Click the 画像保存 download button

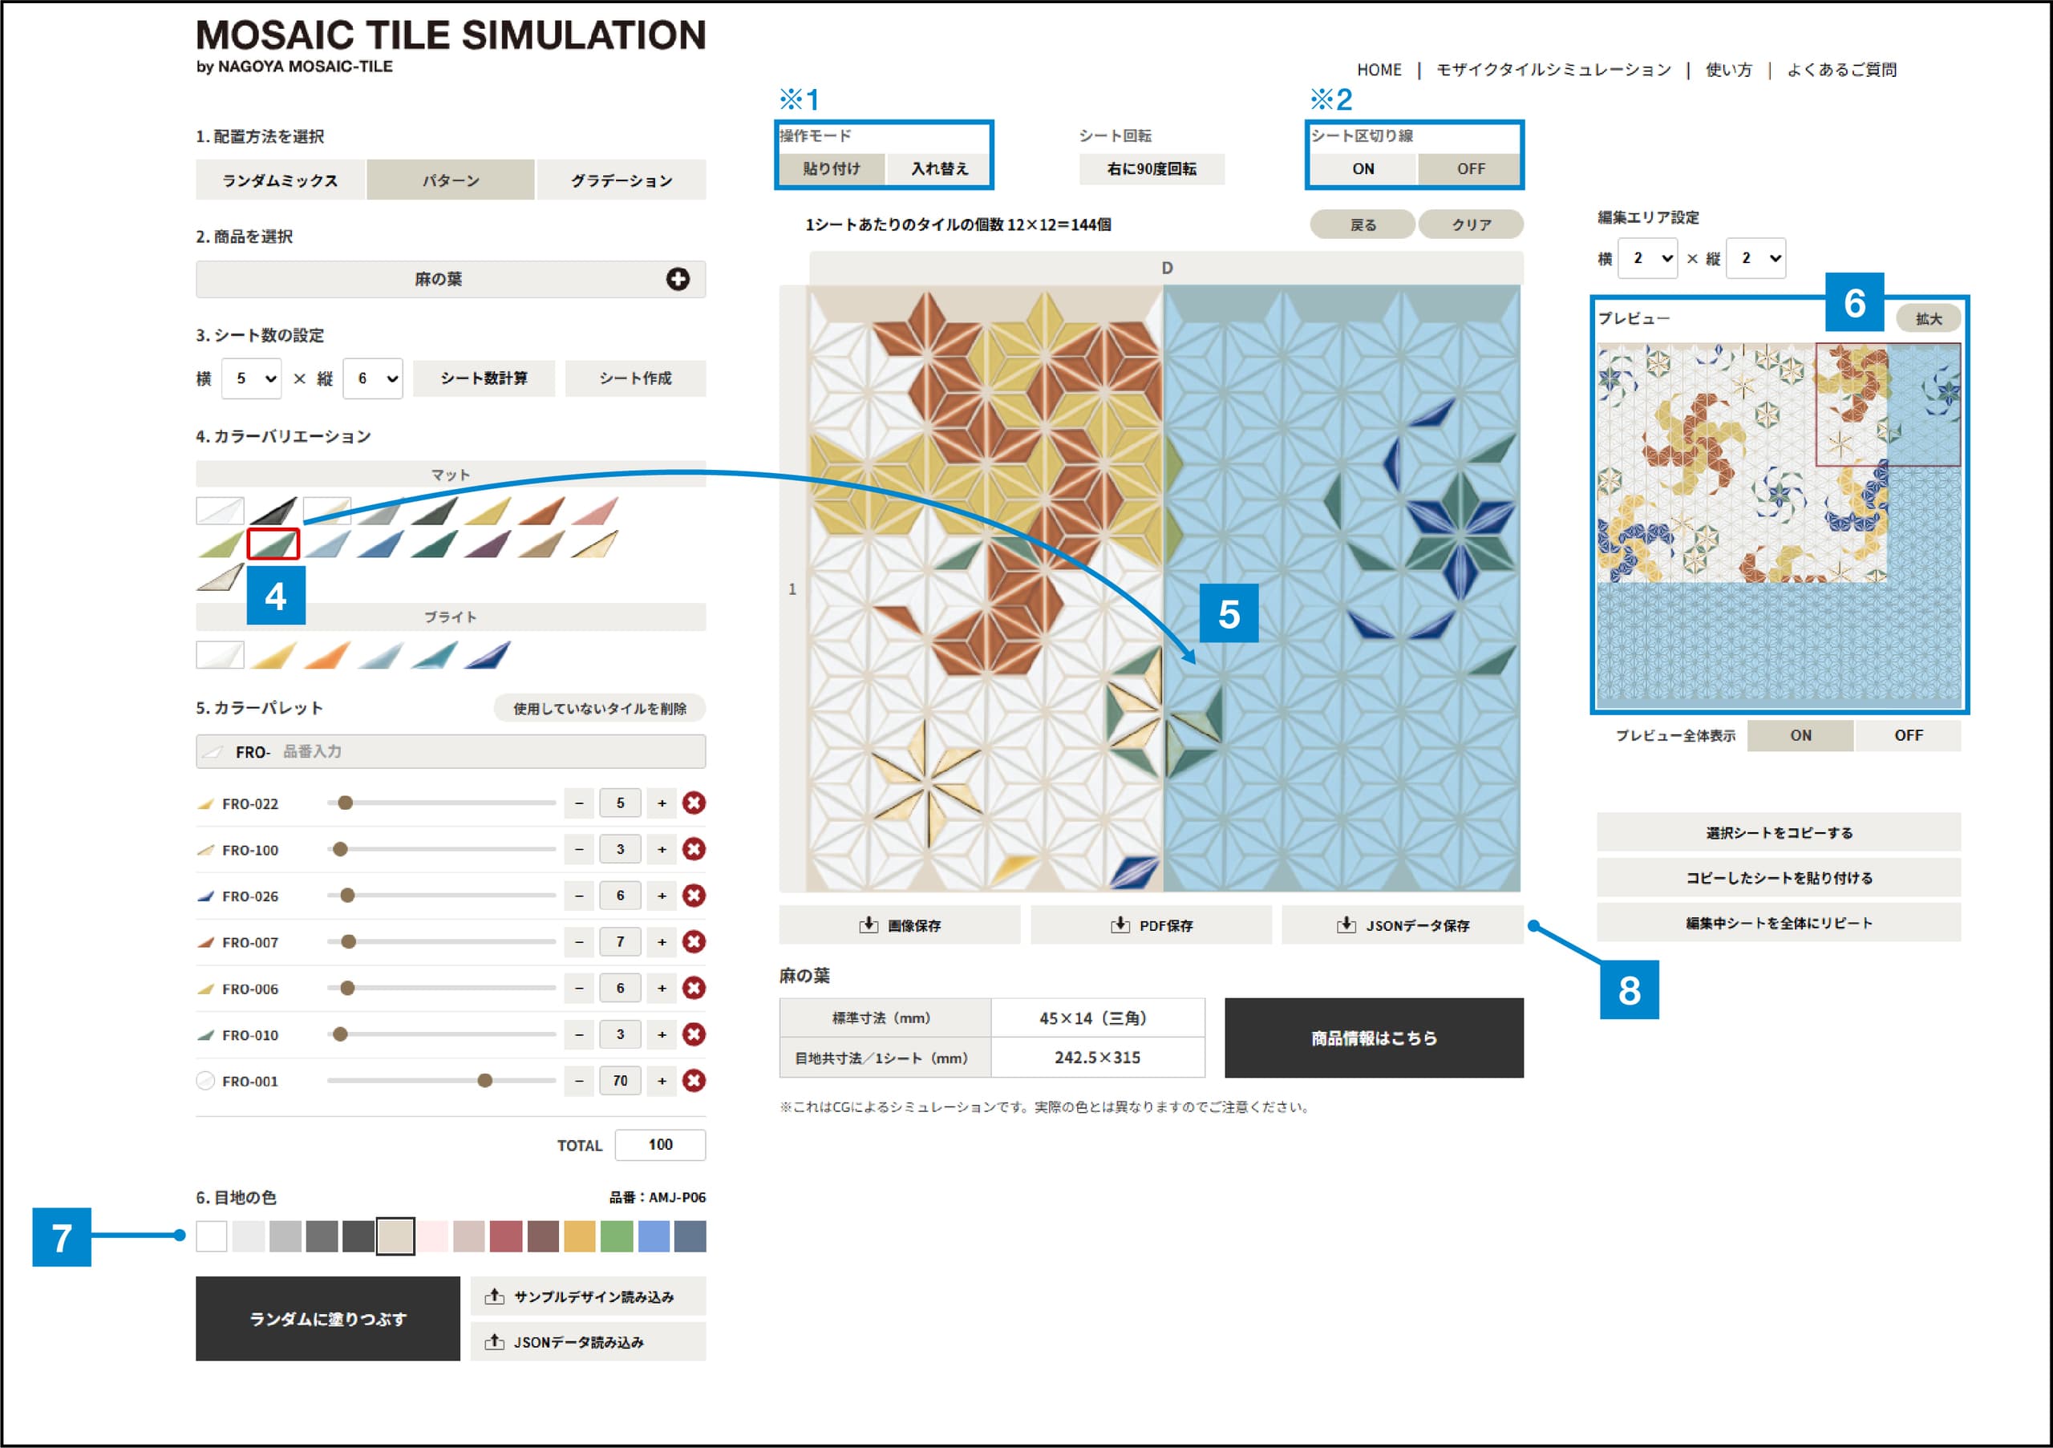tap(900, 925)
